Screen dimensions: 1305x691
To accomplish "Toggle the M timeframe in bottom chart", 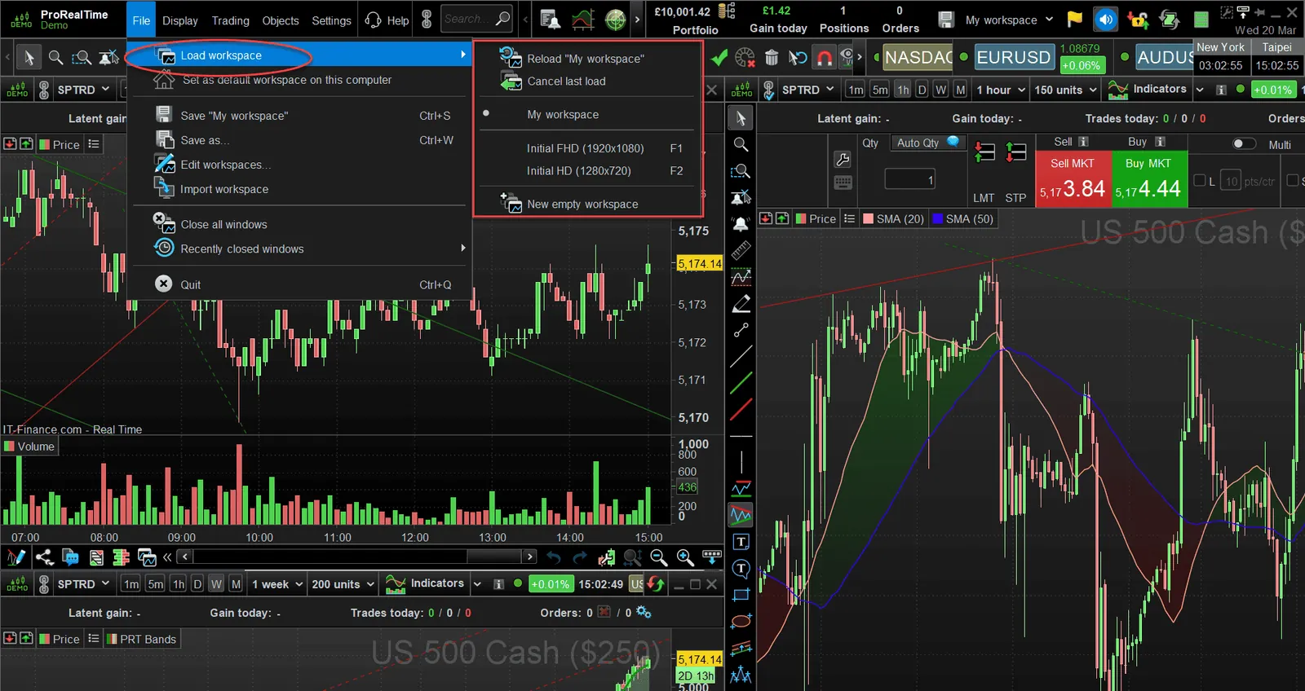I will point(236,584).
